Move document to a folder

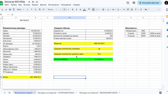[33, 2]
